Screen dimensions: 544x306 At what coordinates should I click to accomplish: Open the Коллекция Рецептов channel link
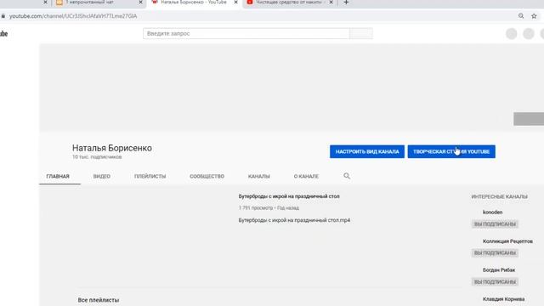pos(507,241)
